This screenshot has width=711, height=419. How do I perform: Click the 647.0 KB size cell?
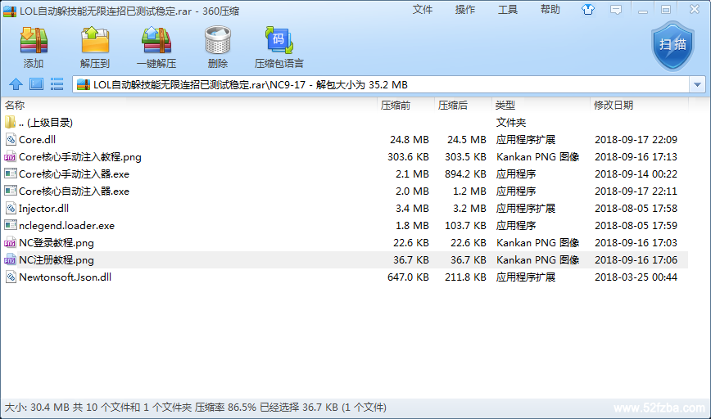coord(408,277)
